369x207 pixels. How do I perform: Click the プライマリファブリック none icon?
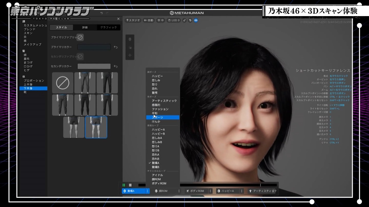point(80,37)
